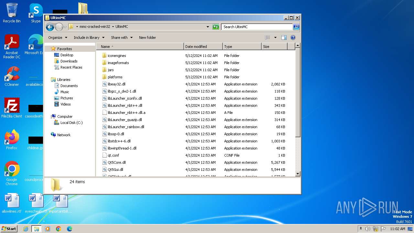Select the jars folder icon
The image size is (414, 233).
[104, 70]
